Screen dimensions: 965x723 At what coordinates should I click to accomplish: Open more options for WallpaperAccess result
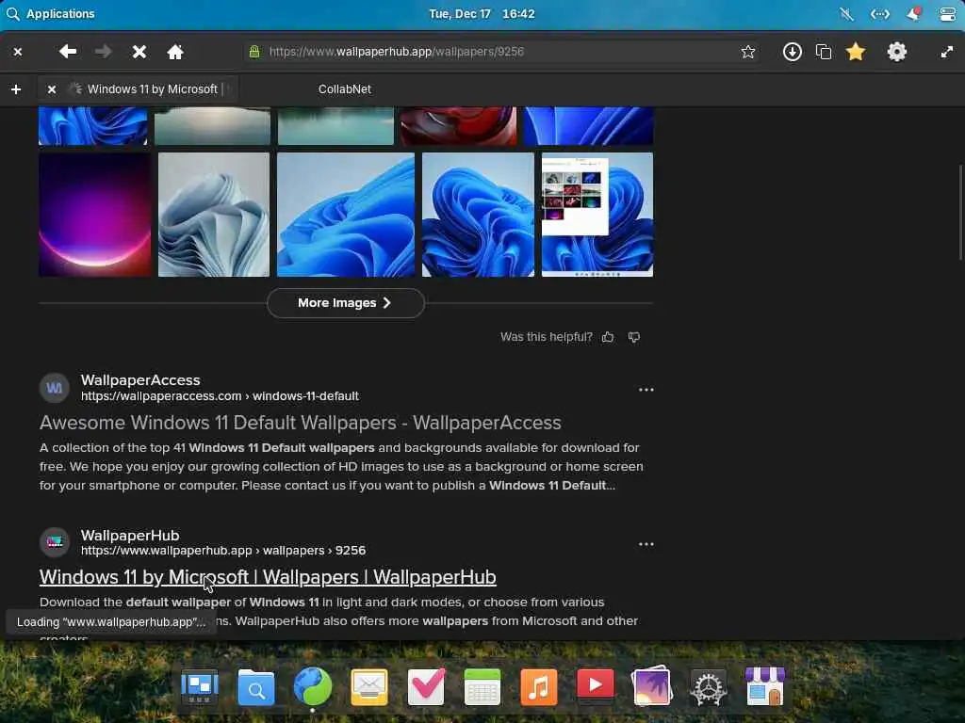point(646,390)
